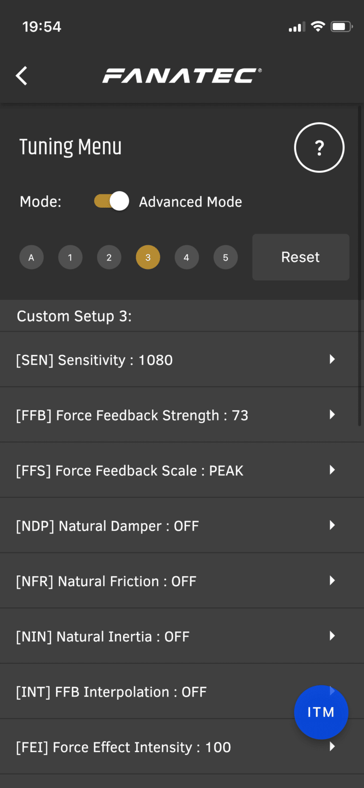The height and width of the screenshot is (788, 364).
Task: Switch to setup profile 2
Action: 109,257
